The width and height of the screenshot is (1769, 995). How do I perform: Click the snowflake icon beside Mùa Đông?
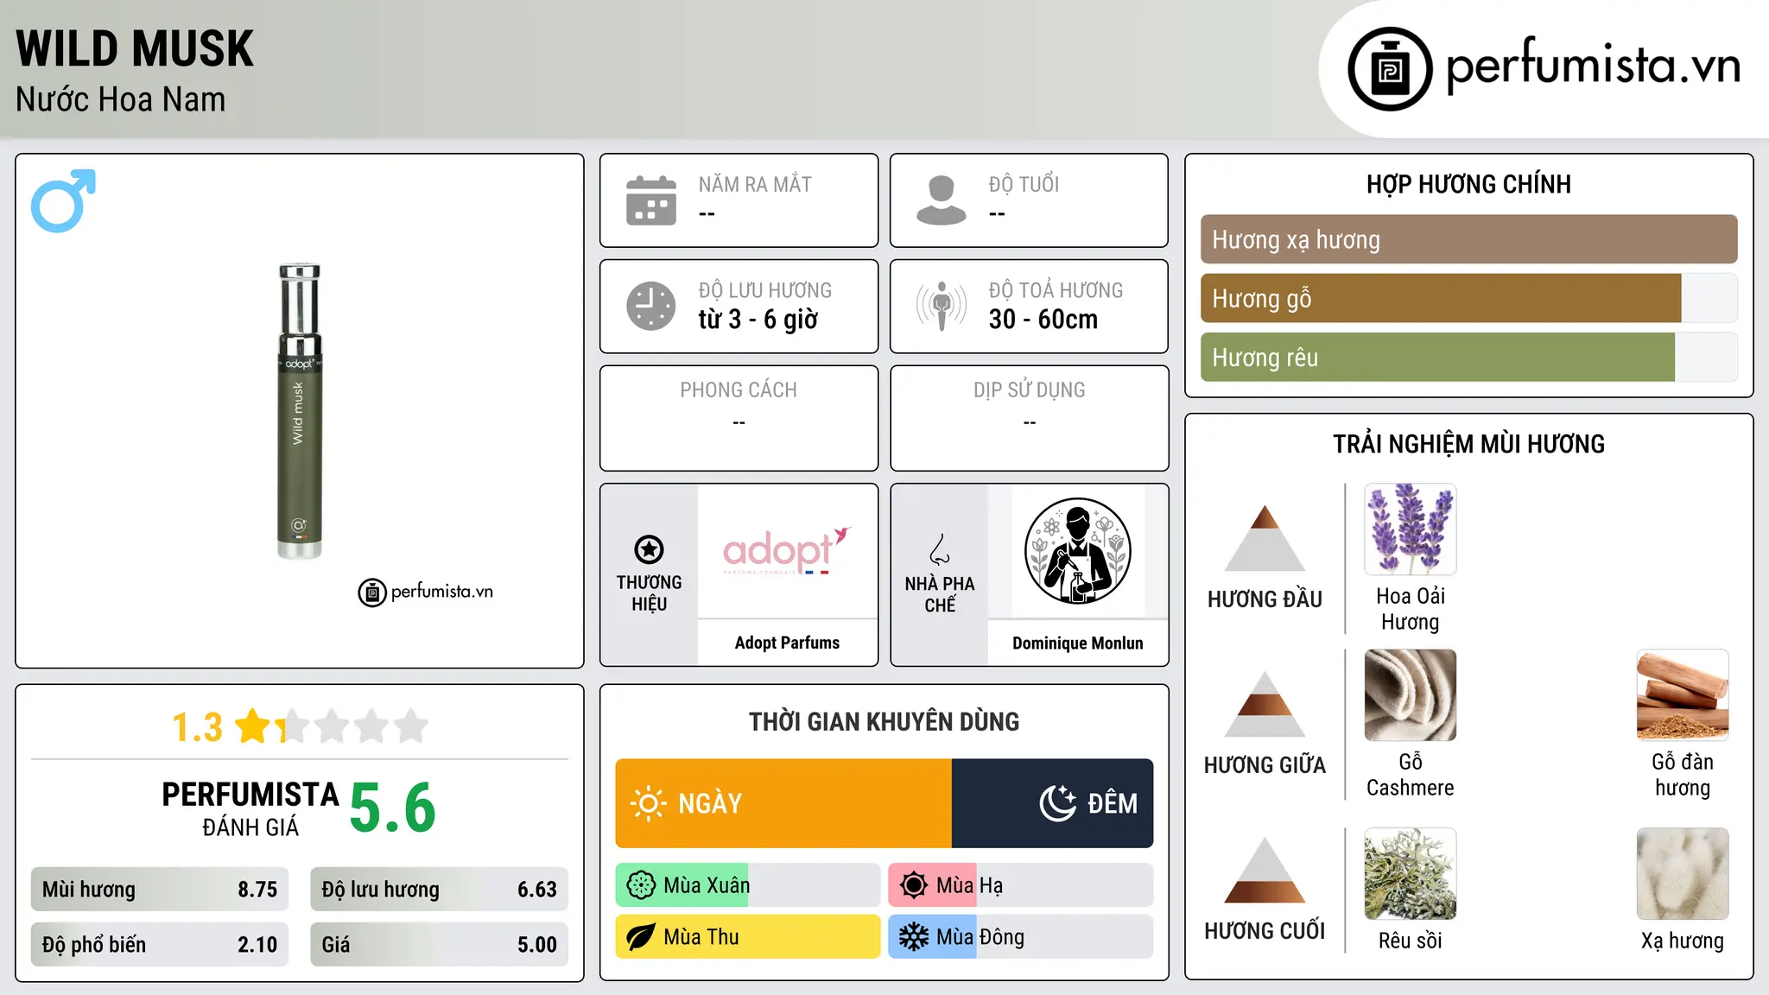(x=914, y=937)
